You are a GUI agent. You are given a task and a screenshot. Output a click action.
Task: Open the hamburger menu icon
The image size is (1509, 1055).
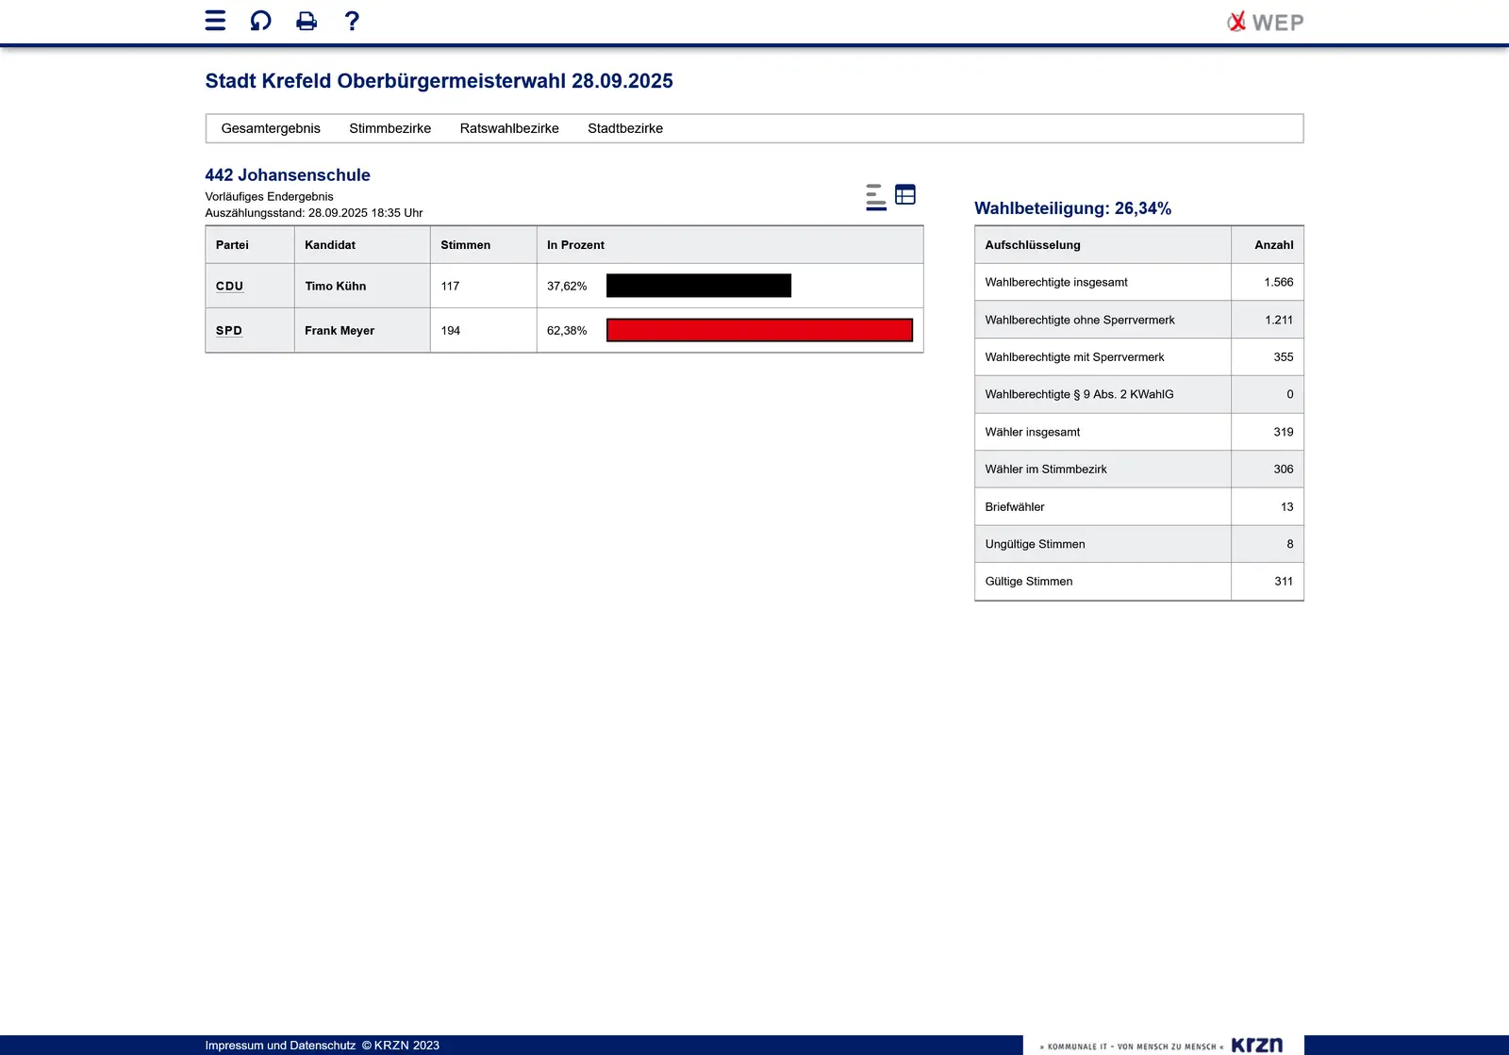click(x=215, y=21)
